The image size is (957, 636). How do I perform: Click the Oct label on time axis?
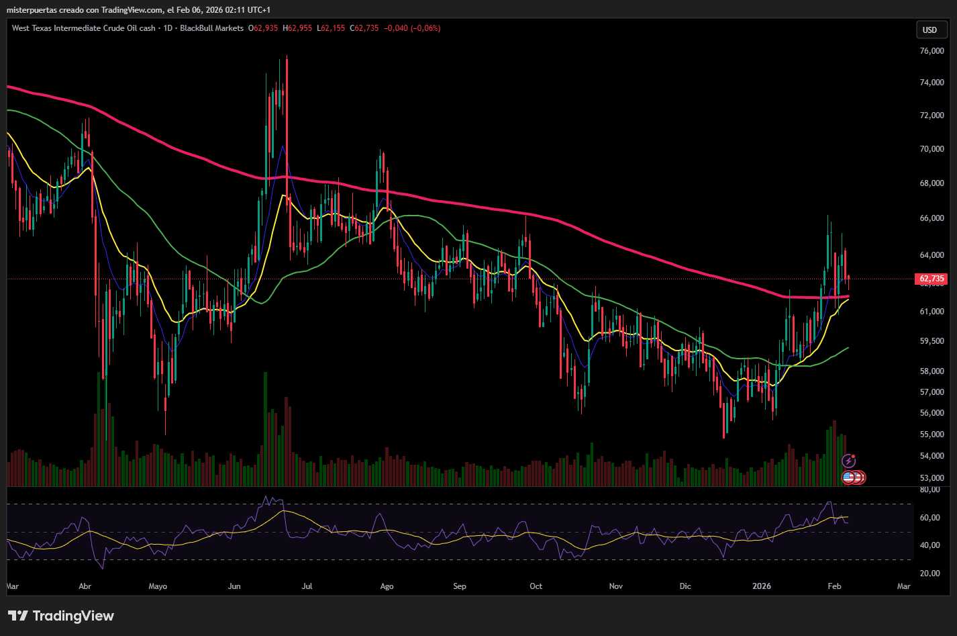[x=536, y=586]
